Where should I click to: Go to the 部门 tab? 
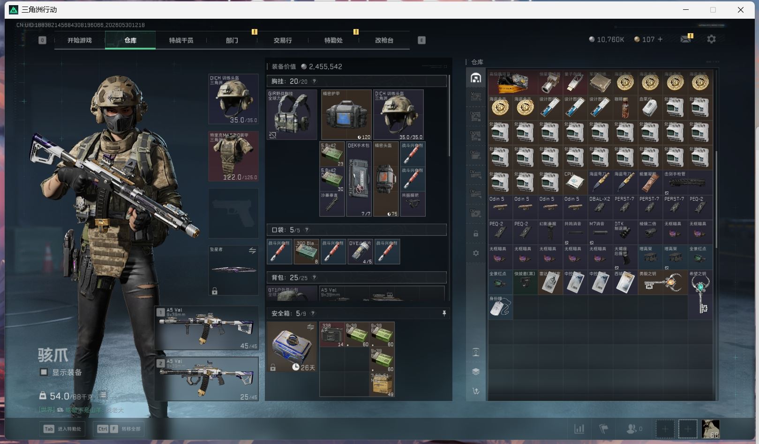coord(232,40)
